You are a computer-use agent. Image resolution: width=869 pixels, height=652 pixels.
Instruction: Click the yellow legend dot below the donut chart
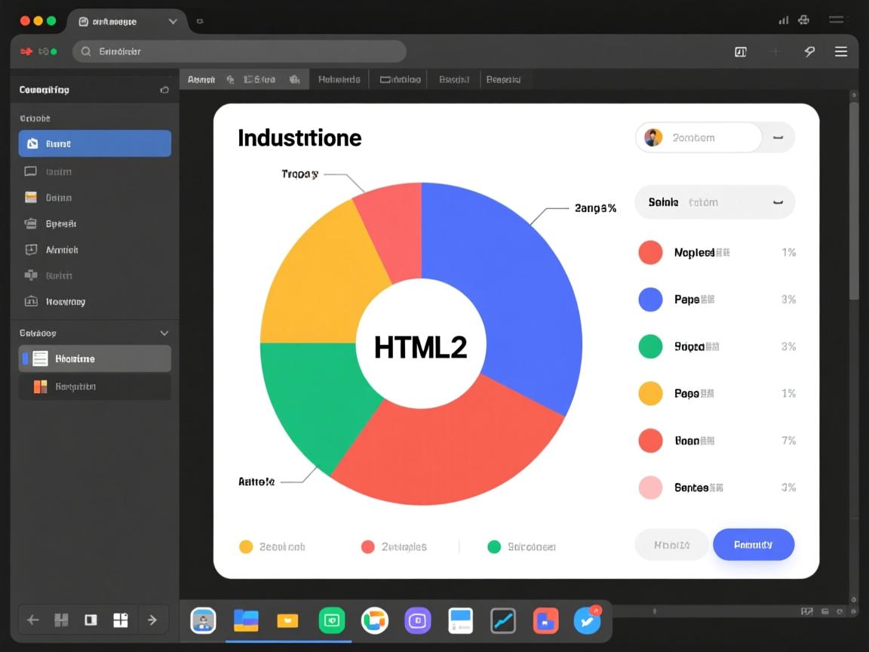[246, 546]
